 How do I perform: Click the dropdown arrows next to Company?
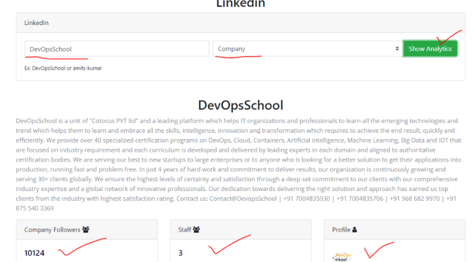[397, 49]
